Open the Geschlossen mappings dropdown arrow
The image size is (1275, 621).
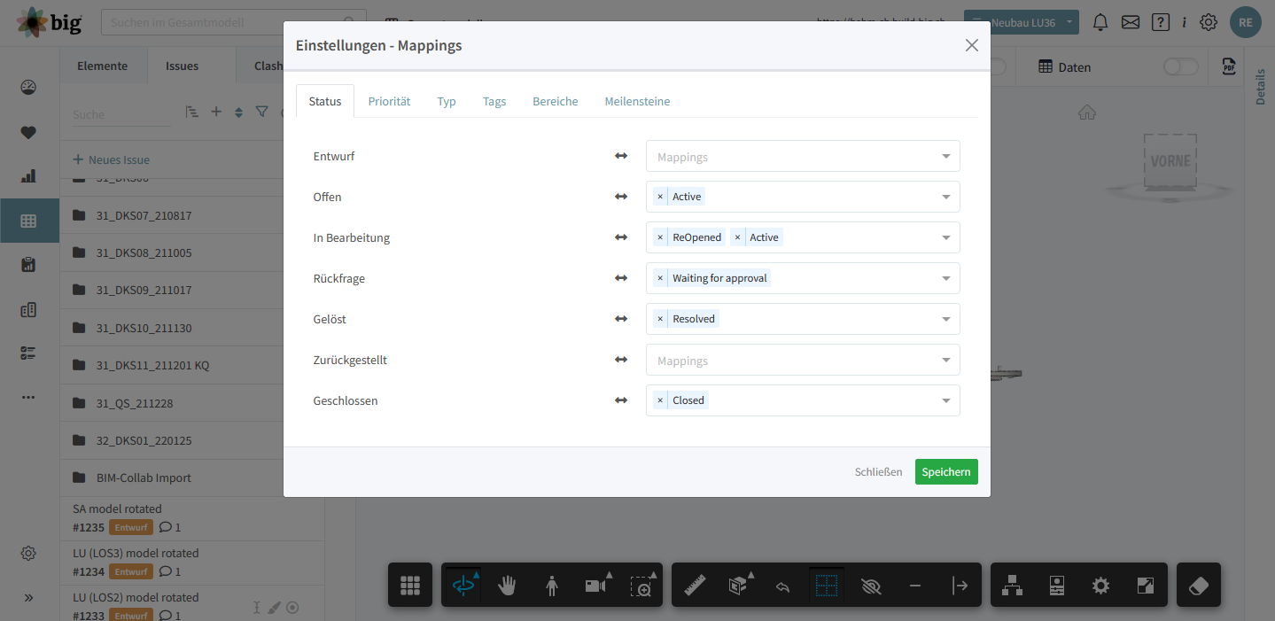[946, 401]
